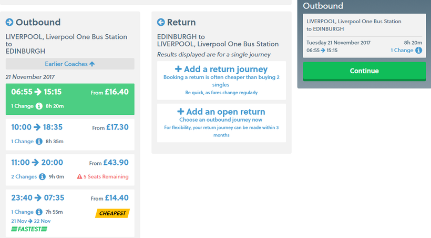
Task: Click the £14.40 fare price
Action: click(x=117, y=199)
